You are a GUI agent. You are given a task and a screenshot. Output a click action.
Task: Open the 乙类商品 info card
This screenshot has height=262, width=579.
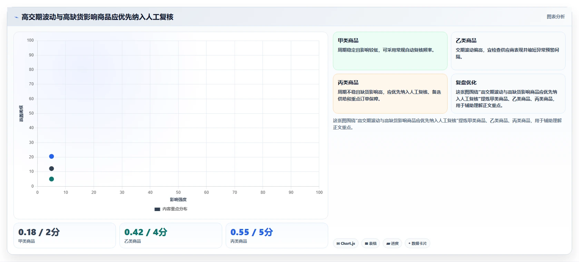click(508, 51)
